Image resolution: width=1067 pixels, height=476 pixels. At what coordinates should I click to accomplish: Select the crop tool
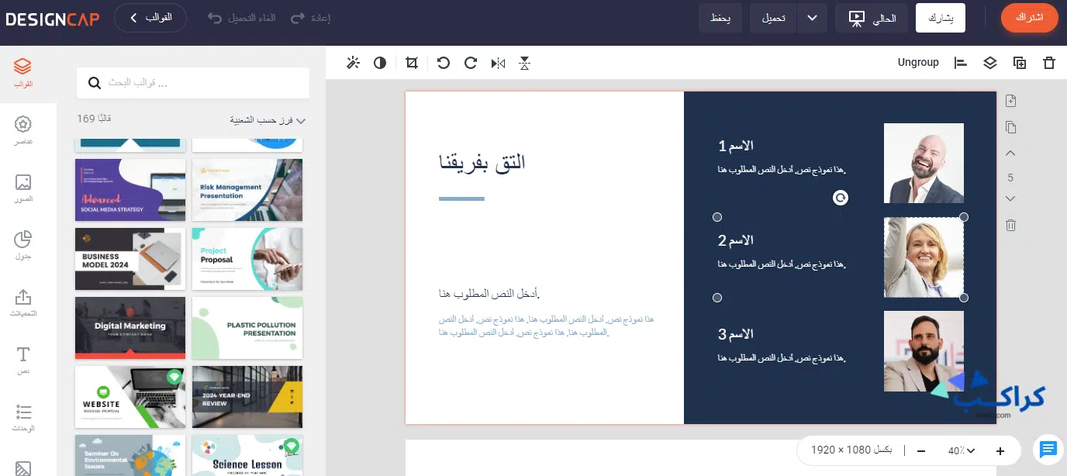click(x=412, y=63)
